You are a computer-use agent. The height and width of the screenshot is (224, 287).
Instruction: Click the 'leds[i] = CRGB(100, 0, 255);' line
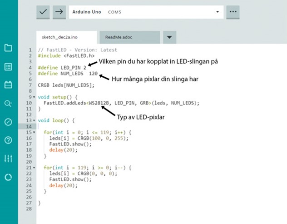pyautogui.click(x=89, y=138)
